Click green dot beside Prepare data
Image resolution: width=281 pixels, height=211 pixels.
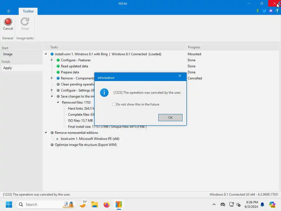point(58,72)
